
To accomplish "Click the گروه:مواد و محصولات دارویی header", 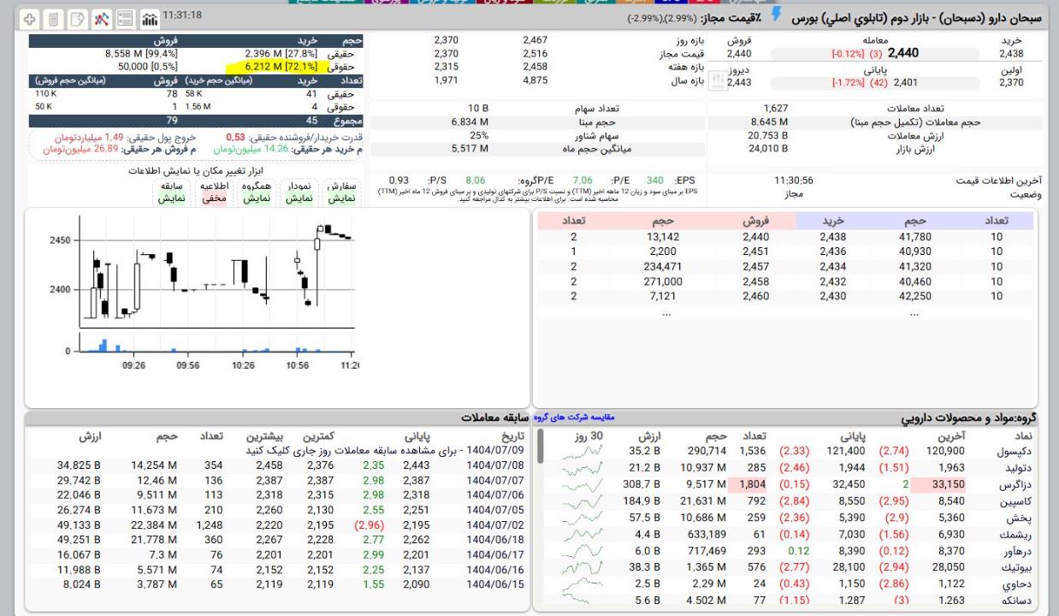I will [x=968, y=418].
